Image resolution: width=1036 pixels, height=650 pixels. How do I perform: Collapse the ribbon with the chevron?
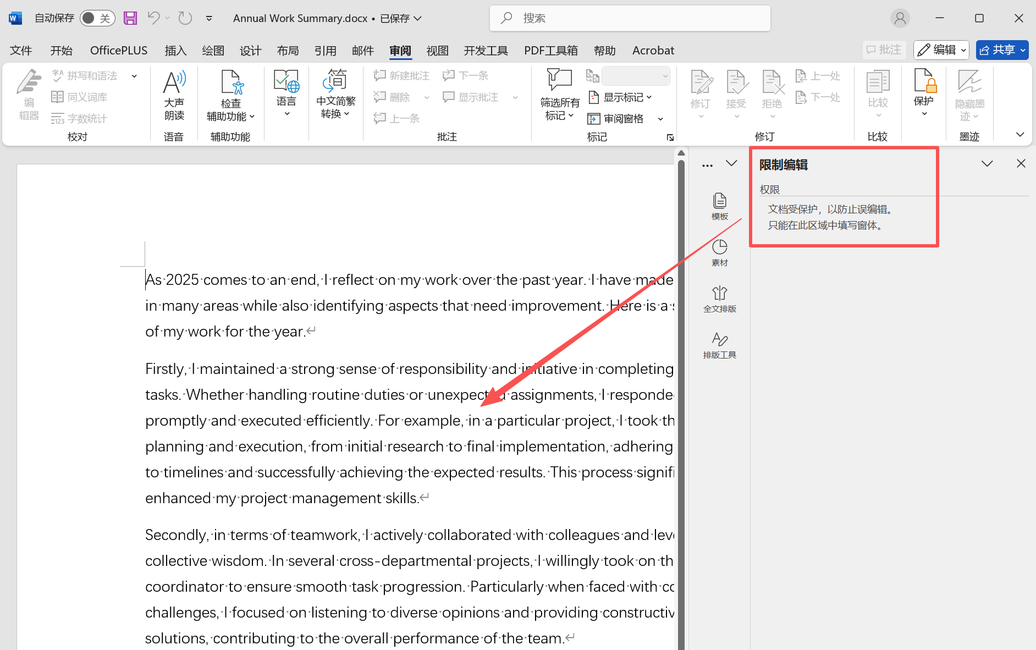coord(1020,135)
